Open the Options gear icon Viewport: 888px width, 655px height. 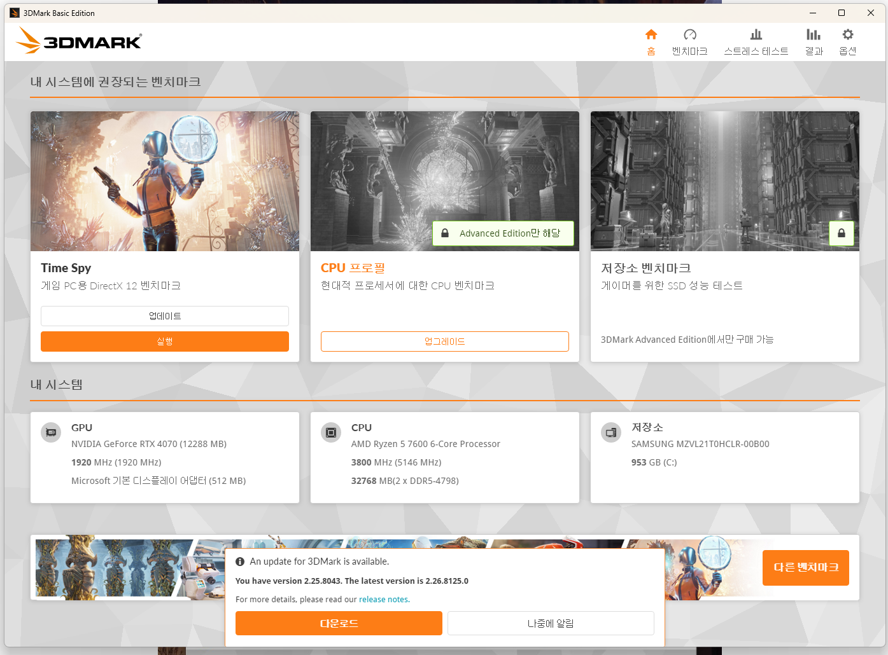848,34
